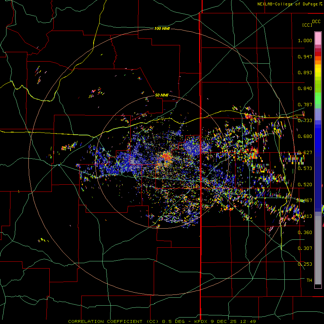Click CORRELATION COEFFICIENT in the bottom caption
The width and height of the screenshot is (324, 324).
pyautogui.click(x=105, y=321)
